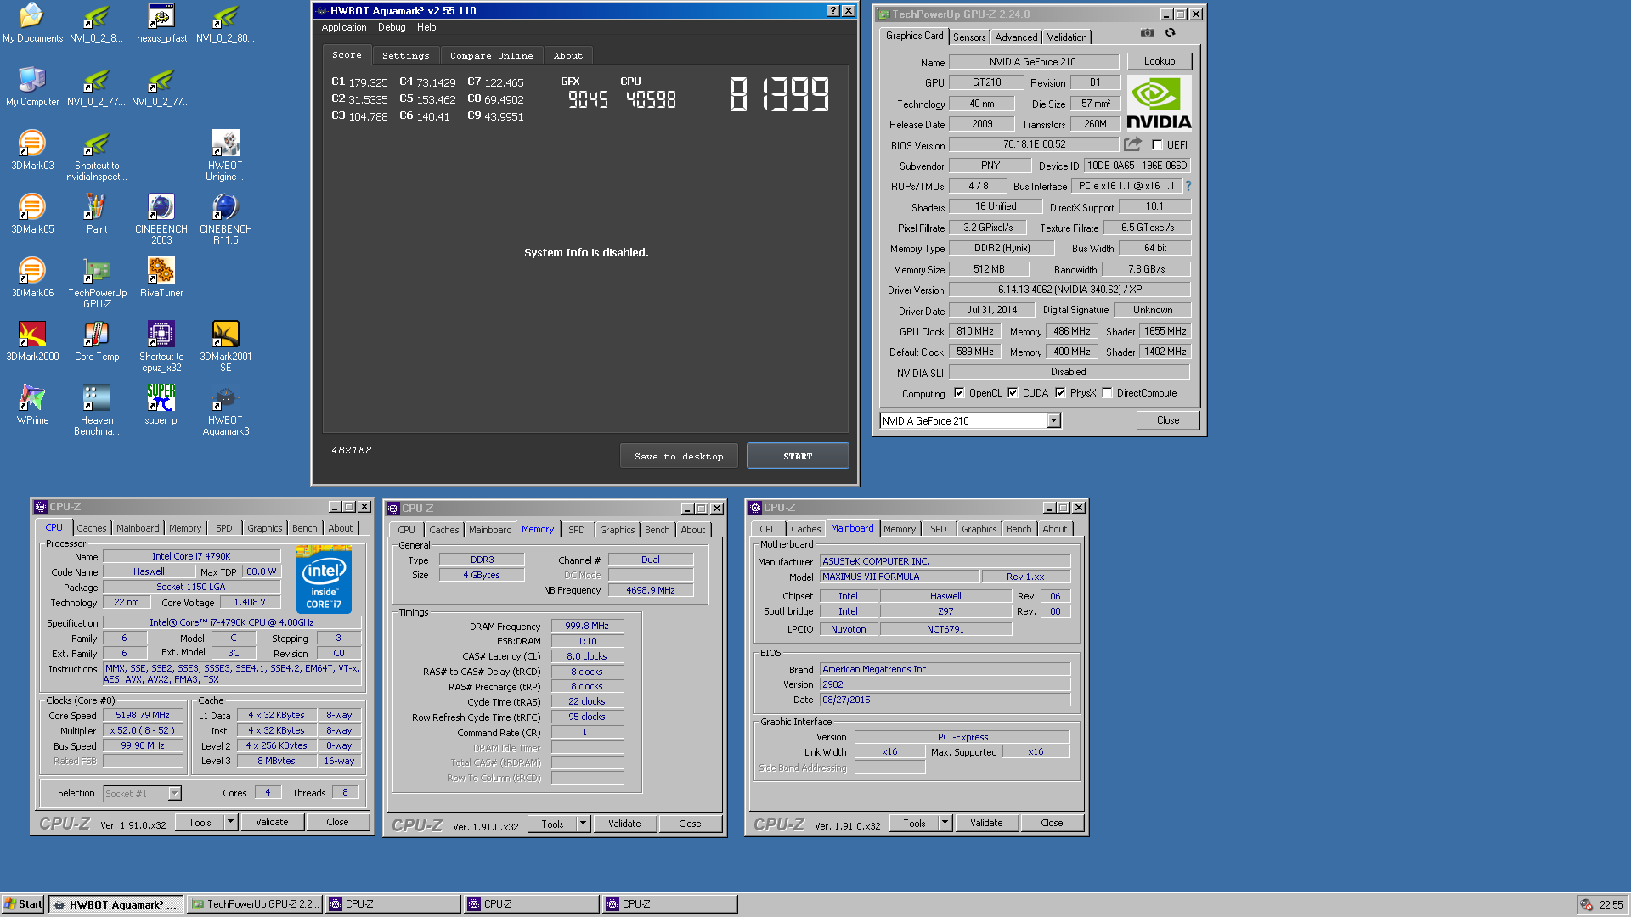
Task: Toggle the UEFI checkbox in GPU-Z
Action: pos(1156,145)
